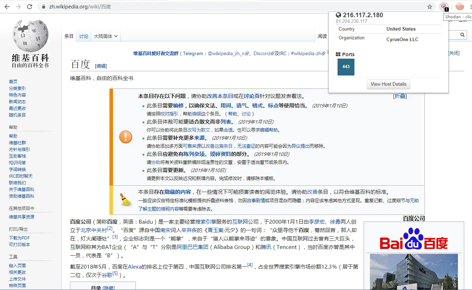Open 链入页面 in the tools section
Image resolution: width=472 pixels, height=290 pixels.
pyautogui.click(x=17, y=265)
